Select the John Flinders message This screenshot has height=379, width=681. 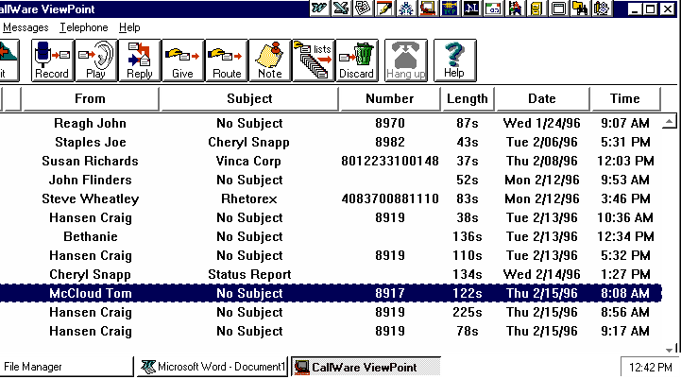point(331,180)
